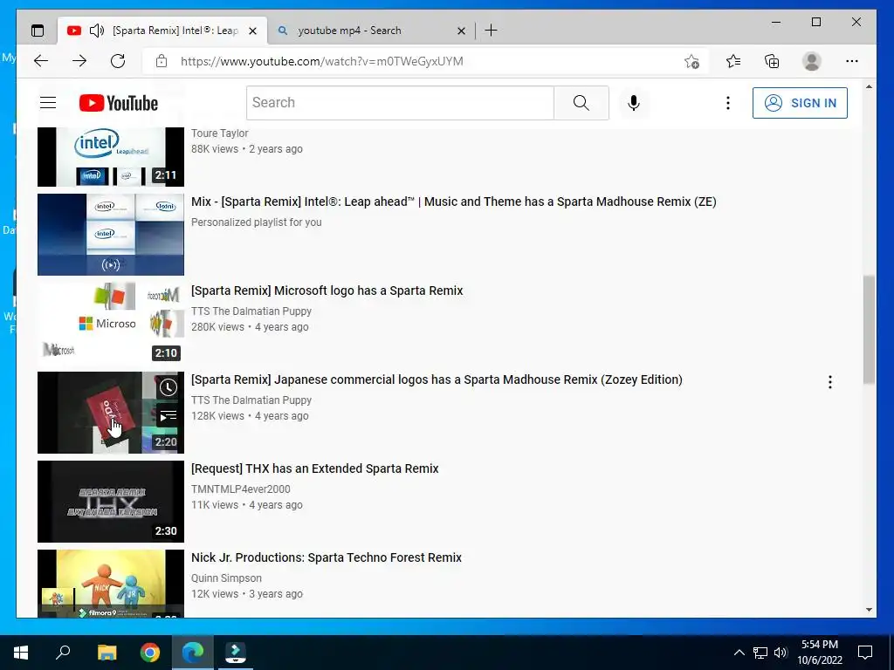Image resolution: width=894 pixels, height=670 pixels.
Task: Open a new tab with plus button
Action: coord(491,31)
